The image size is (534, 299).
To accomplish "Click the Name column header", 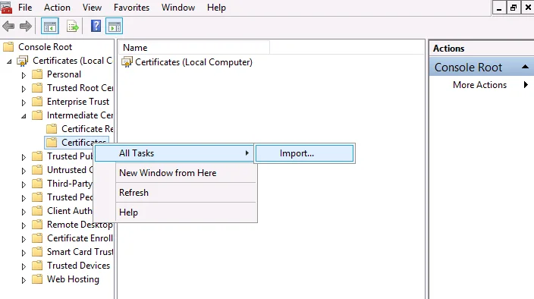I will 194,48.
